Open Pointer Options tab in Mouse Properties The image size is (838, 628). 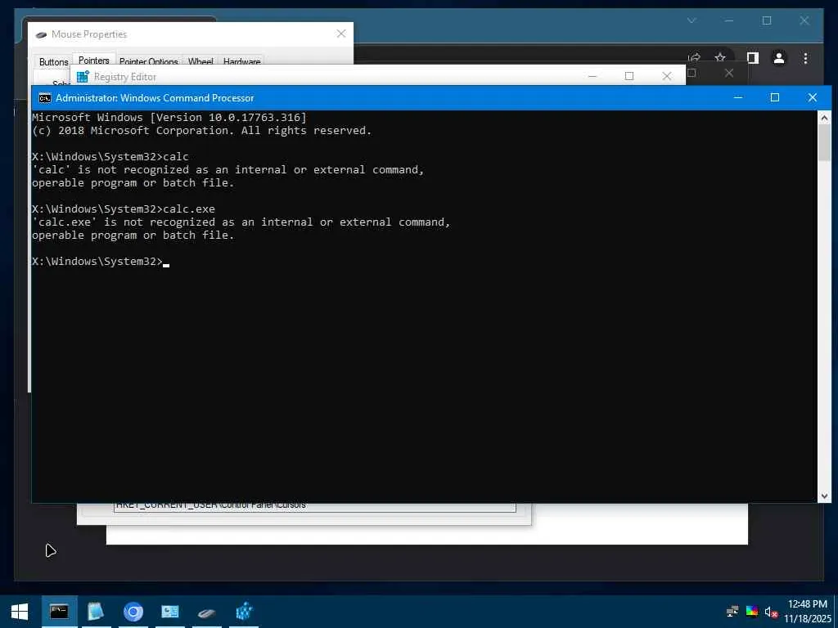pyautogui.click(x=149, y=62)
